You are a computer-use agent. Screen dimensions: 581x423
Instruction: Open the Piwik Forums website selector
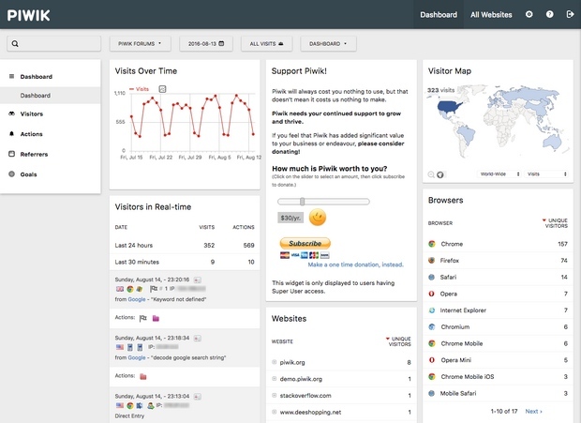coord(140,44)
